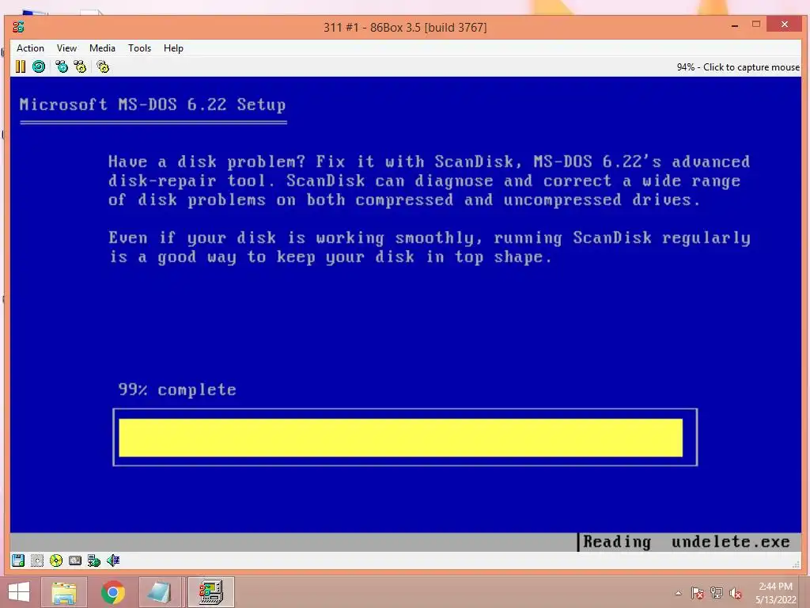Click the 86Box window title text

(x=405, y=28)
